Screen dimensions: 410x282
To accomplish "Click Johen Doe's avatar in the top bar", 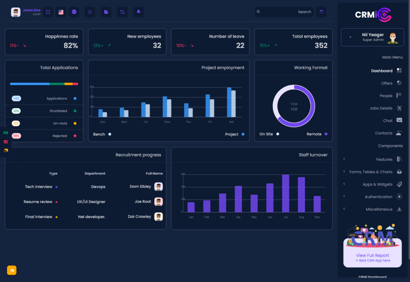I will tap(16, 12).
